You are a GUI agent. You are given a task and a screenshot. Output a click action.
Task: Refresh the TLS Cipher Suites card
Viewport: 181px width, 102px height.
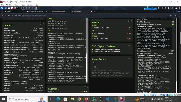(x=131, y=45)
